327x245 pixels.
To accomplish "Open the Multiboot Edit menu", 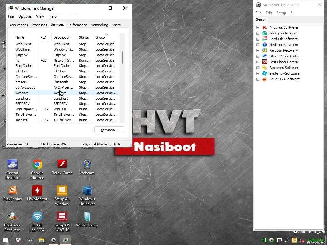I will 269,13.
